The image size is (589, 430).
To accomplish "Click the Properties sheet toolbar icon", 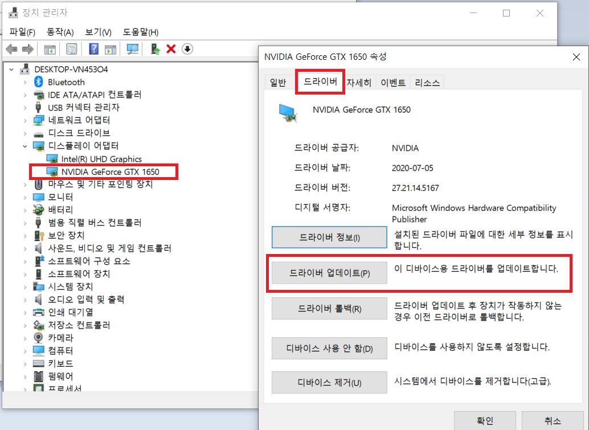I will [x=71, y=49].
